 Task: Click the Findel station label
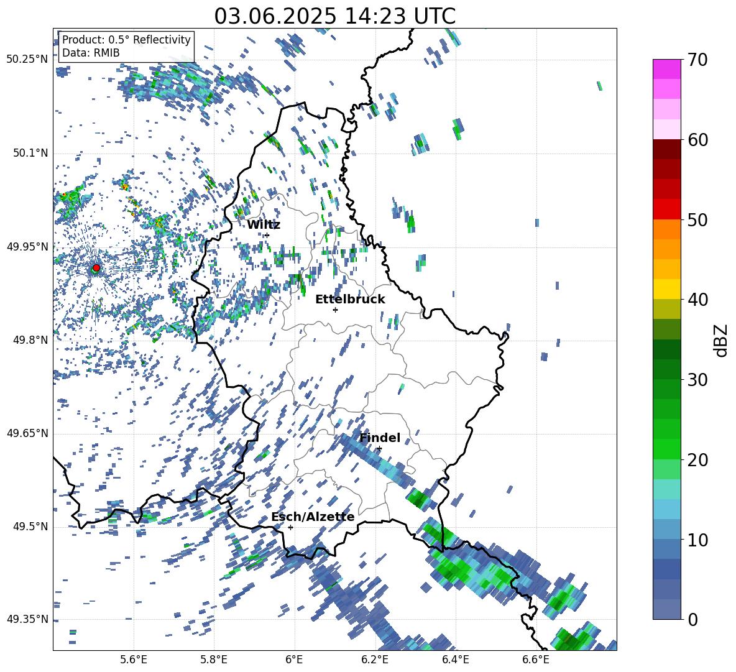380,438
